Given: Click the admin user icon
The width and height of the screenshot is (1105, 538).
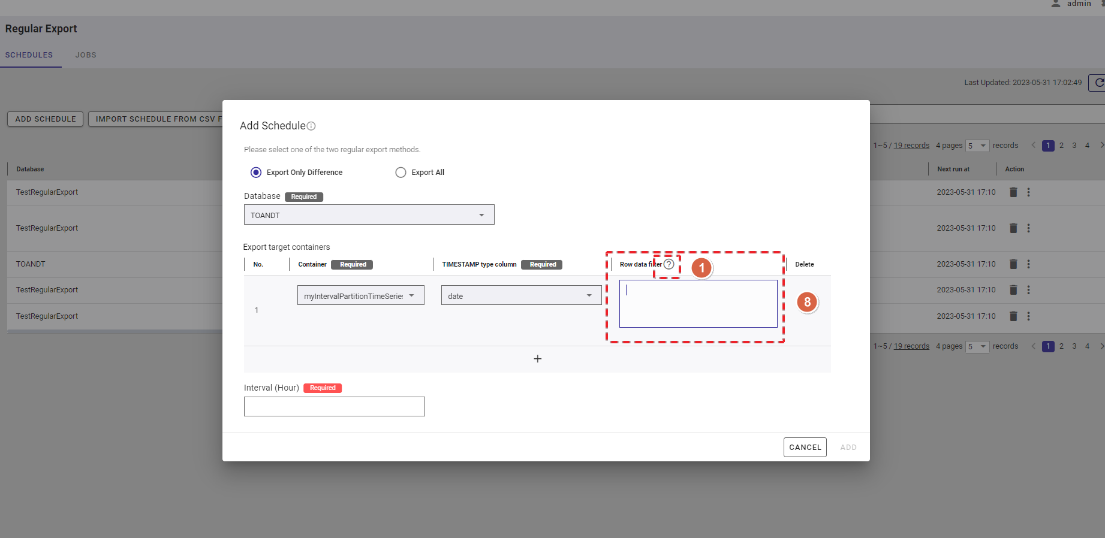Looking at the screenshot, I should [1056, 4].
